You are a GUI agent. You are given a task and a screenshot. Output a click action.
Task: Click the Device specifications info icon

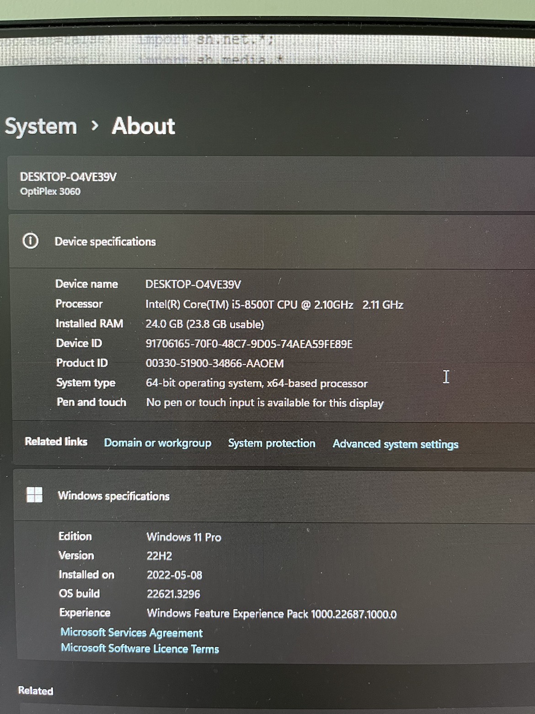click(x=31, y=241)
